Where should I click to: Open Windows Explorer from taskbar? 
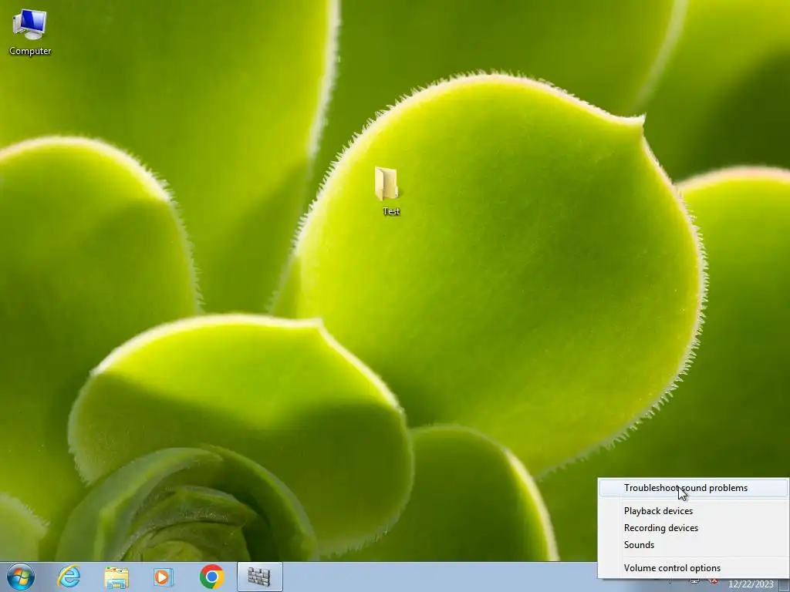116,577
